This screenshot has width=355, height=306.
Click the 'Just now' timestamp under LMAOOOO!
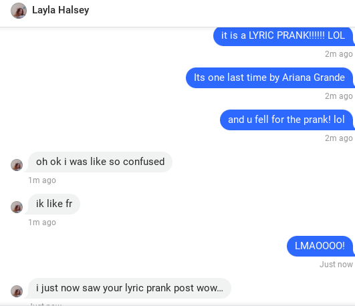pos(336,265)
